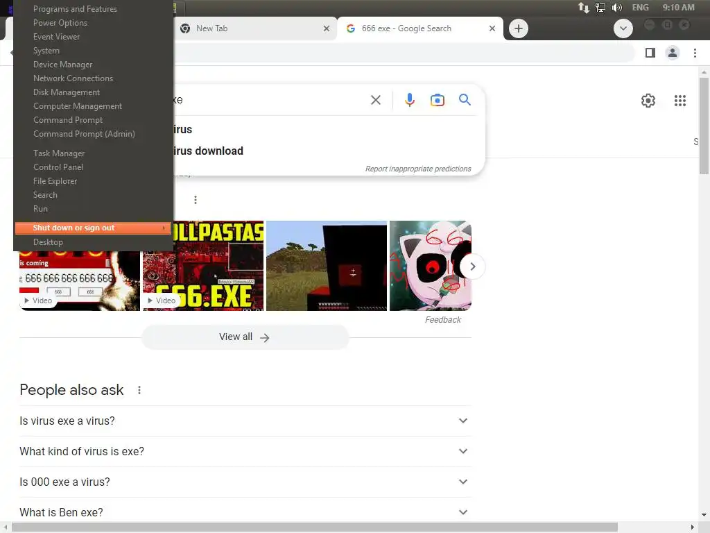Pick the 'virus download' search suggestion
The image size is (710, 533).
(208, 151)
